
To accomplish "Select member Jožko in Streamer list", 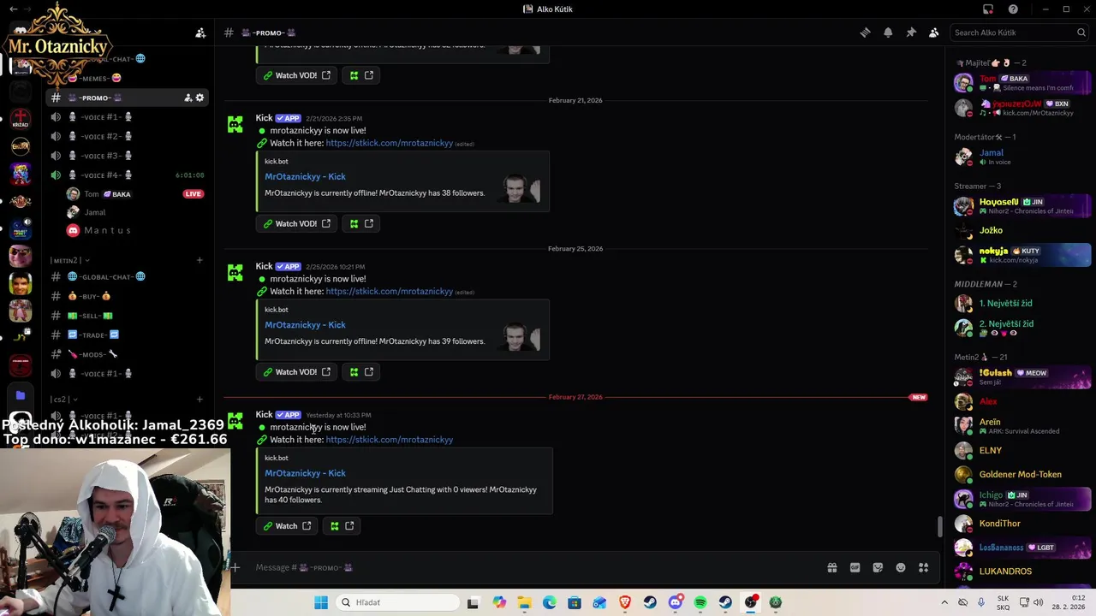I will (1022, 230).
